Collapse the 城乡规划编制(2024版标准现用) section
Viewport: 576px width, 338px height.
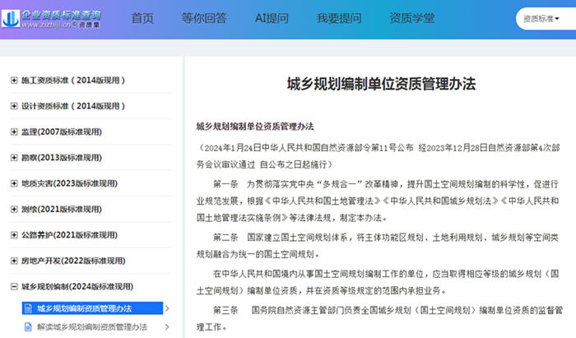point(14,287)
